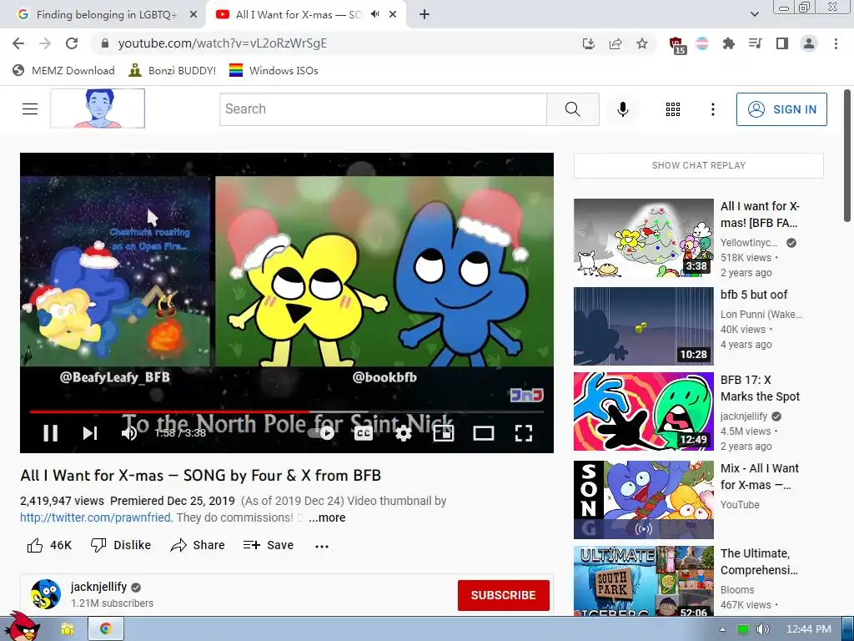Screen dimensions: 854x641
Task: Open jacknjellify channel name link
Action: pos(98,587)
